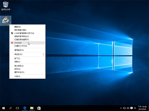149x111 pixels.
Task: Launch Microsoft Edge from the taskbar
Action: click(x=25, y=108)
